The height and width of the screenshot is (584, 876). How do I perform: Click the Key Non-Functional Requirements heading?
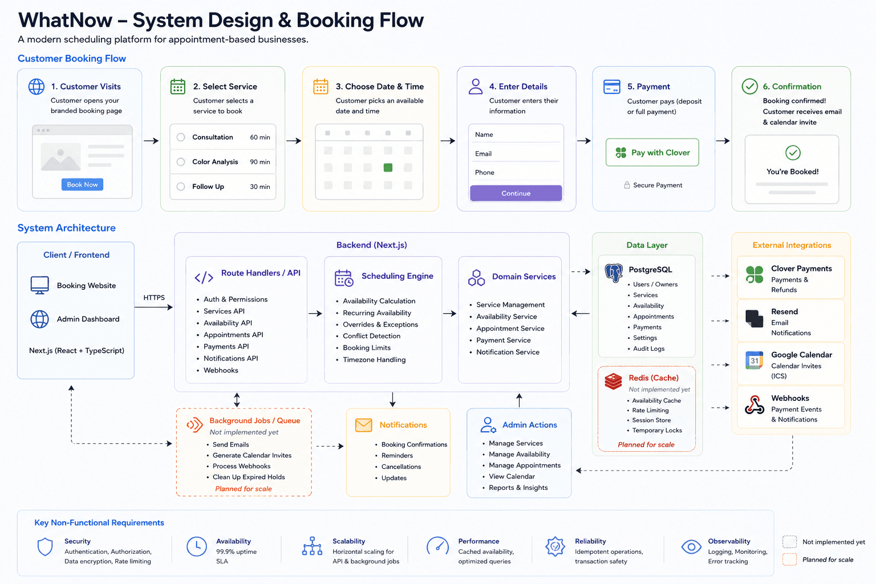pos(99,523)
